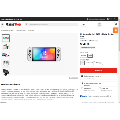Select the White edition swatch

click(x=90, y=56)
